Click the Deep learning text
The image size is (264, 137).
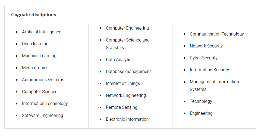tap(35, 44)
